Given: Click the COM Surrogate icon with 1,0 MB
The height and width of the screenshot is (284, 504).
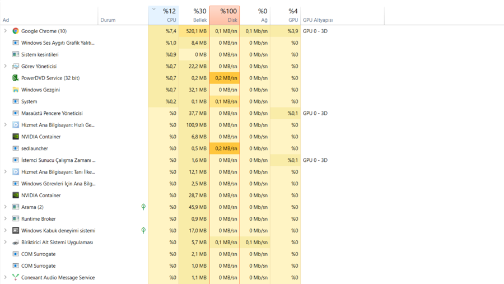Looking at the screenshot, I should click(16, 266).
